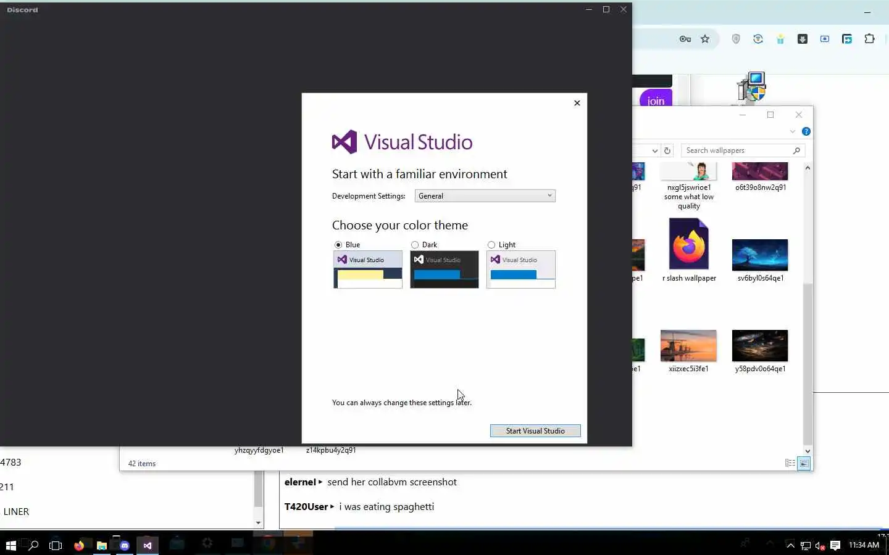Screen dimensions: 889x555
Task: Click the Dark theme preview image
Action: tap(444, 269)
